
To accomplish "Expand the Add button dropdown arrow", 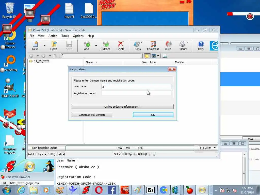I will 96,46.
